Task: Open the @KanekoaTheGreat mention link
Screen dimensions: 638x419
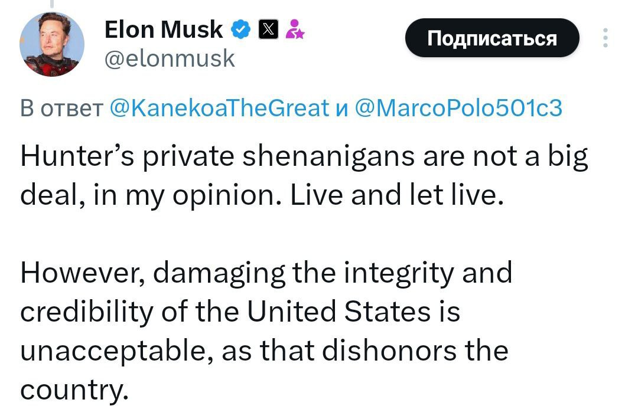Action: click(x=220, y=107)
